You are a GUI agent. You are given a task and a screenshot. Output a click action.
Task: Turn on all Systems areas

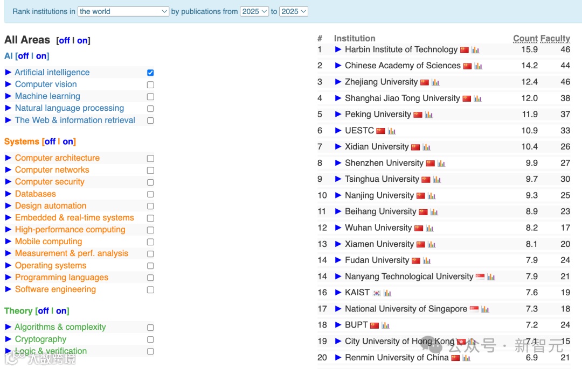click(x=68, y=141)
